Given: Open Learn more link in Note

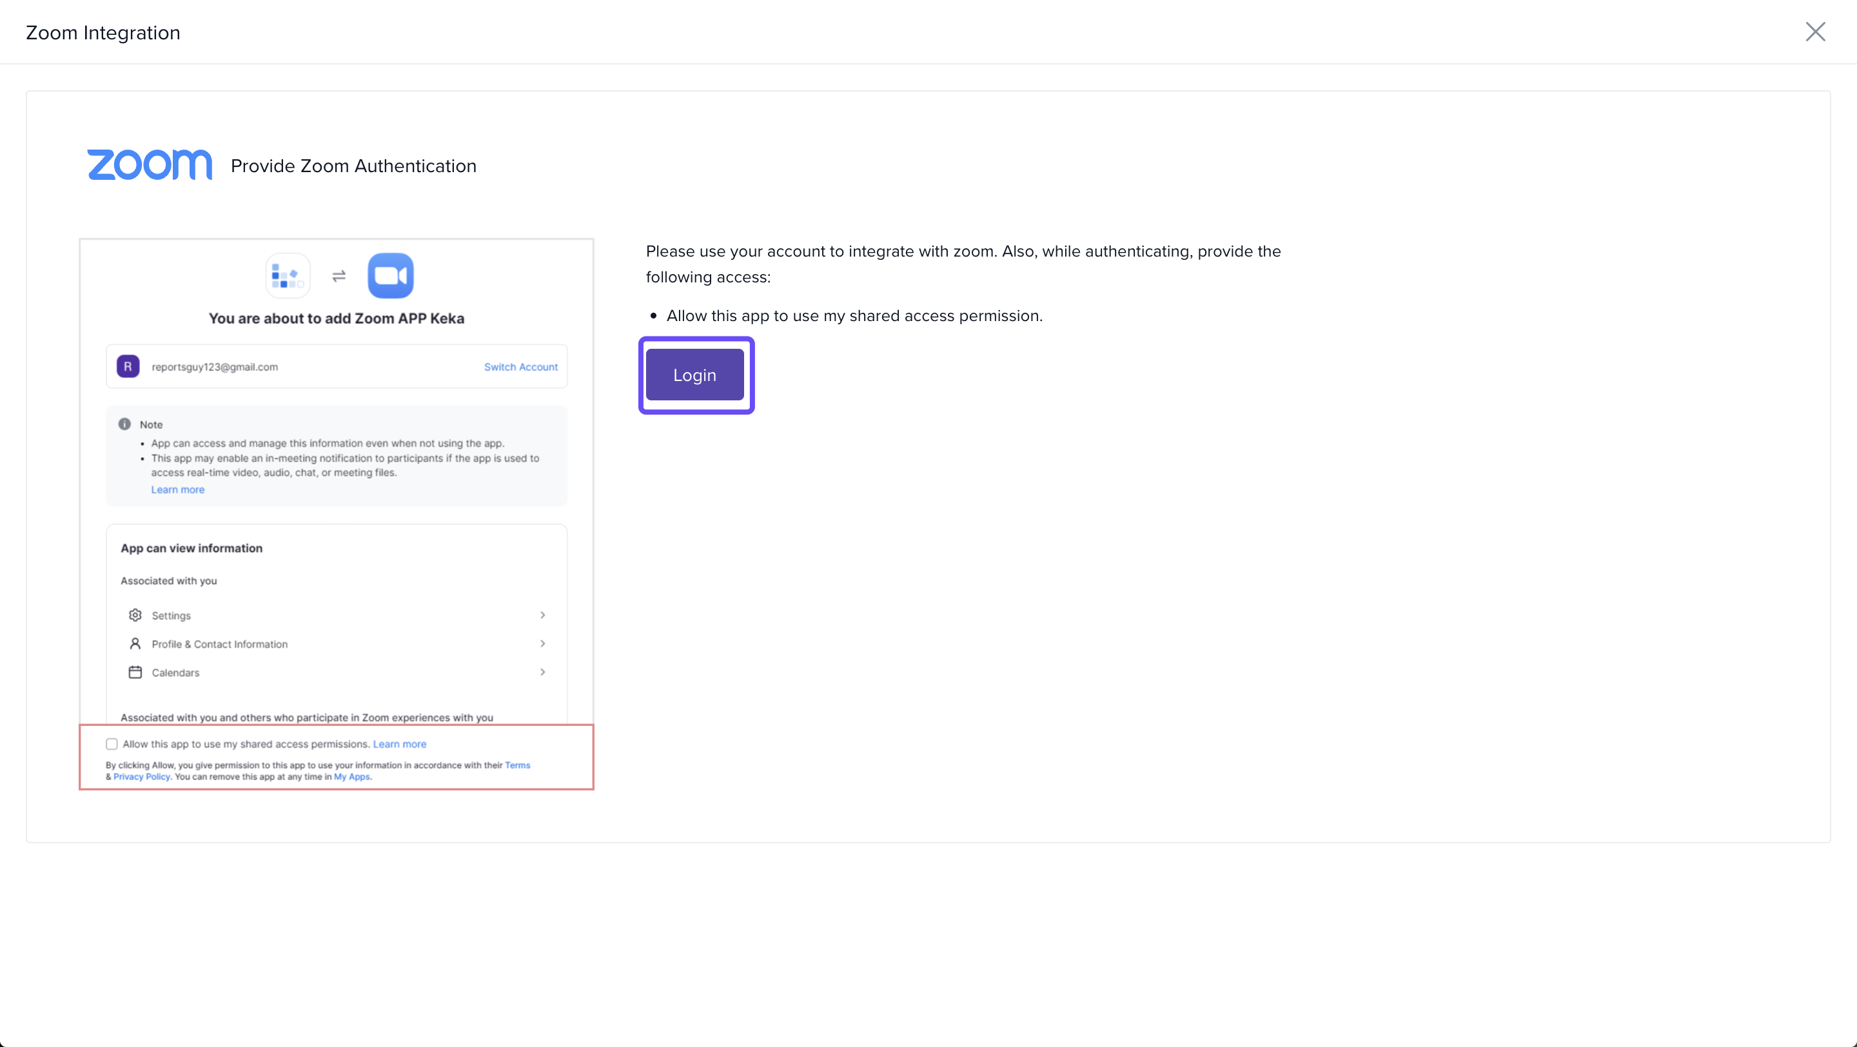Looking at the screenshot, I should pos(177,489).
